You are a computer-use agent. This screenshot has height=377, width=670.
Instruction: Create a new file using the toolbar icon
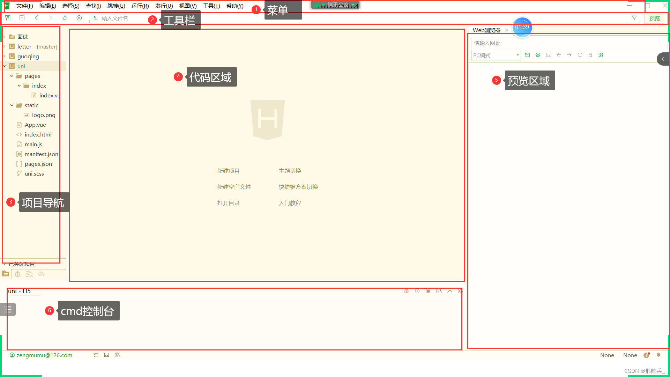(x=8, y=18)
